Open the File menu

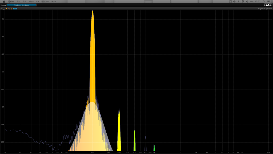click(x=18, y=1)
